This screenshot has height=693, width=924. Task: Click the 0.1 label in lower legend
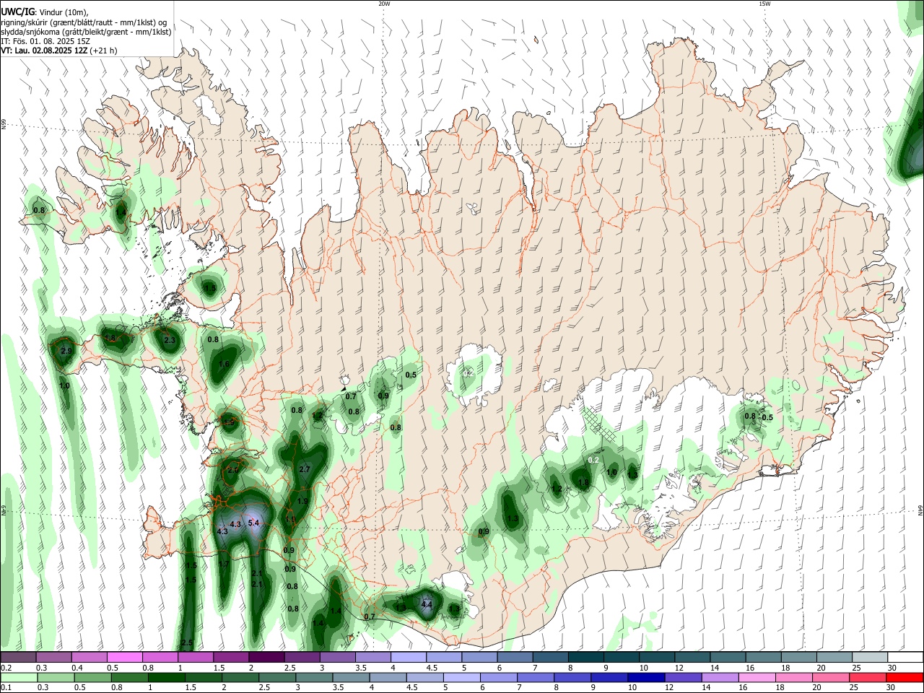click(6, 688)
